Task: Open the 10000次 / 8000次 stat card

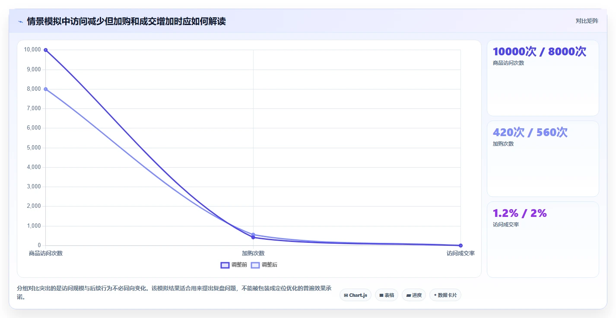Action: [543, 78]
